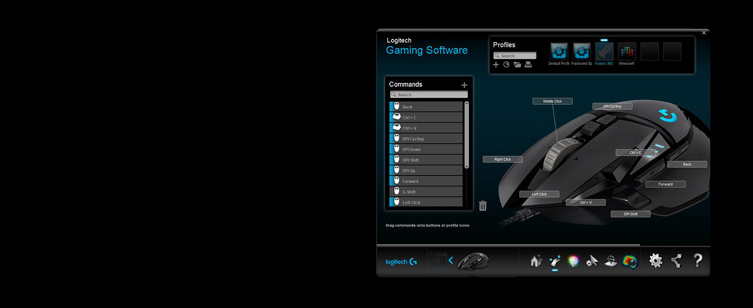Image resolution: width=753 pixels, height=308 pixels.
Task: Click the Commands search field
Action: tap(429, 94)
